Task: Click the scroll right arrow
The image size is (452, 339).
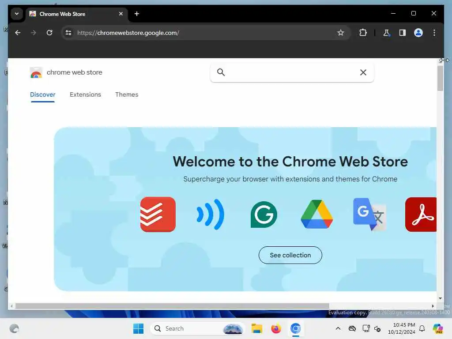Action: [x=433, y=306]
